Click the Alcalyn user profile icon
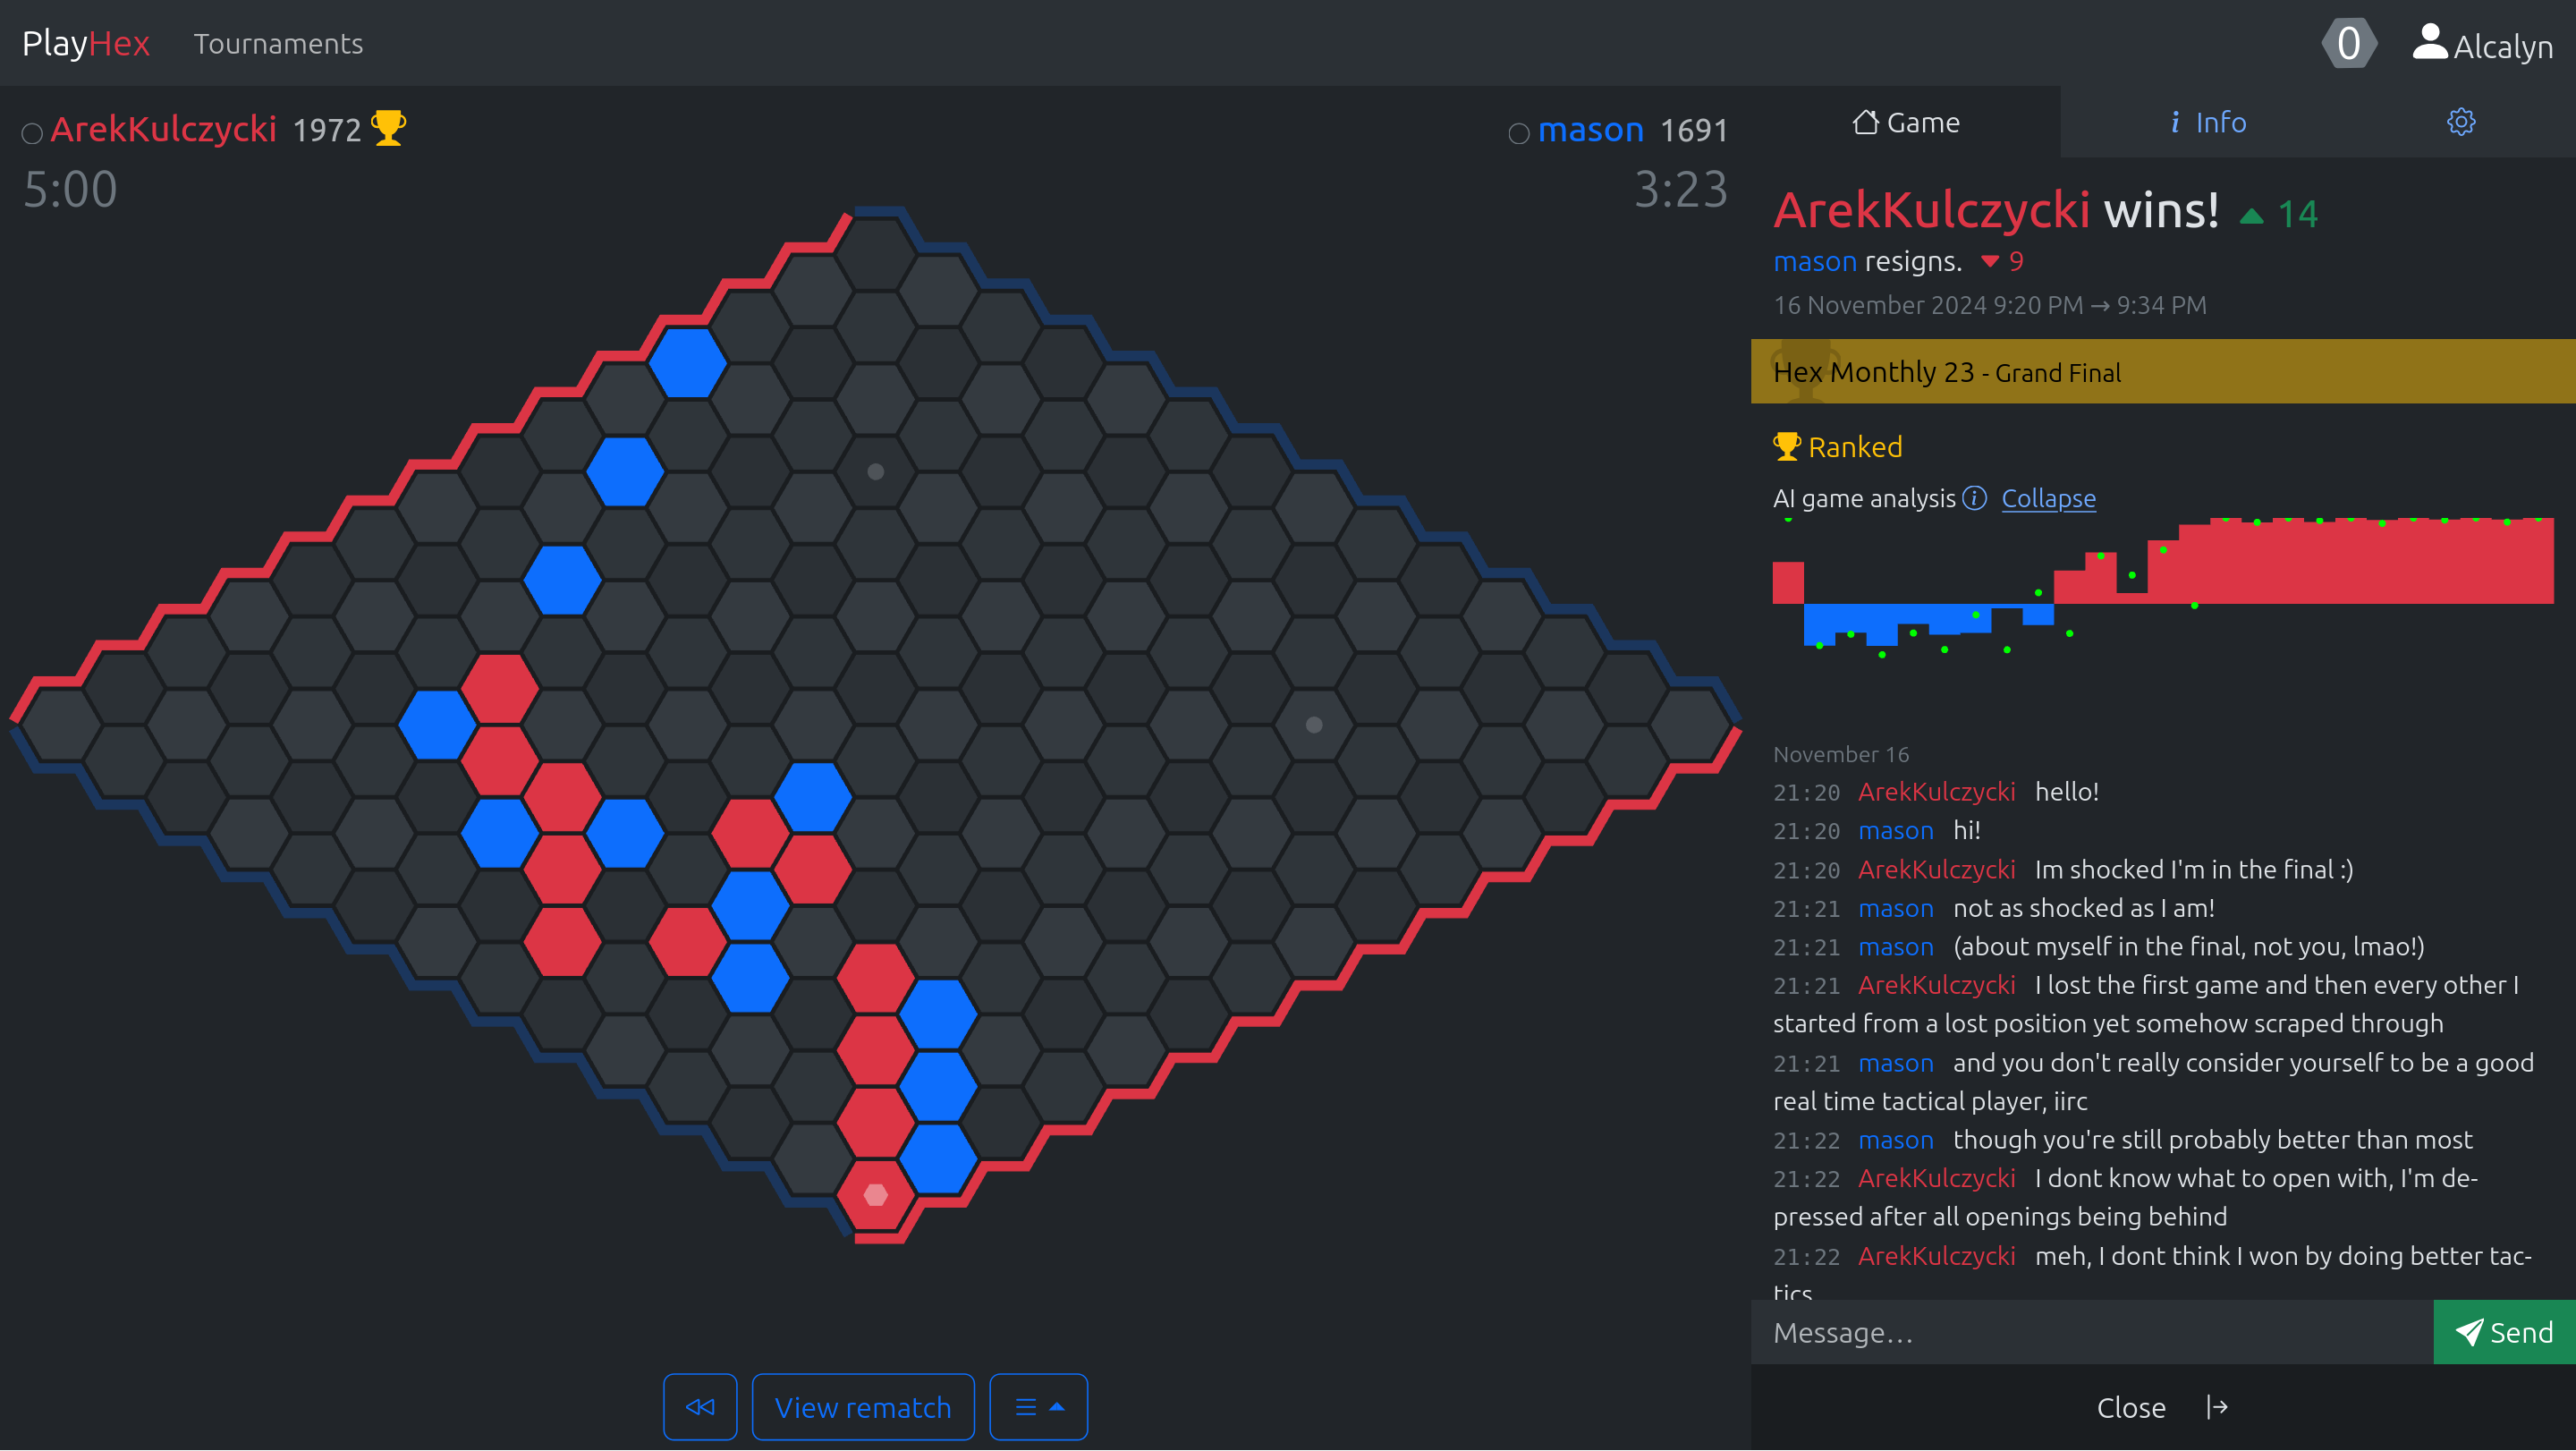The image size is (2576, 1451). (2429, 44)
